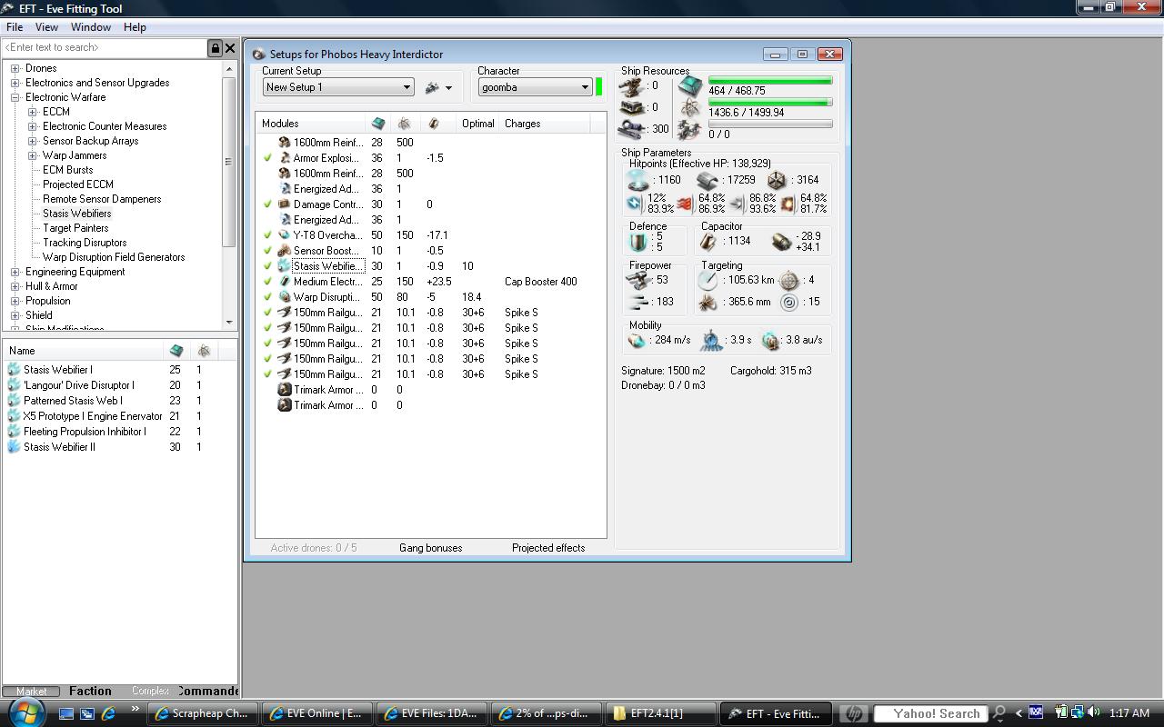The image size is (1164, 727).
Task: Expand the Hull & Armor tree node
Action: coord(15,286)
